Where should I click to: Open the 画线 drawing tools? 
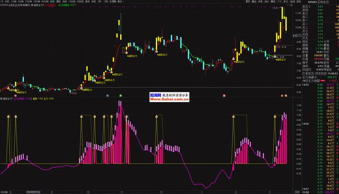tap(273, 2)
